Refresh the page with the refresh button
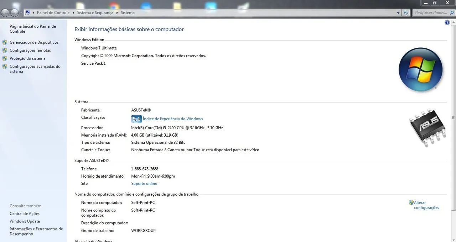The height and width of the screenshot is (242, 456). [406, 13]
